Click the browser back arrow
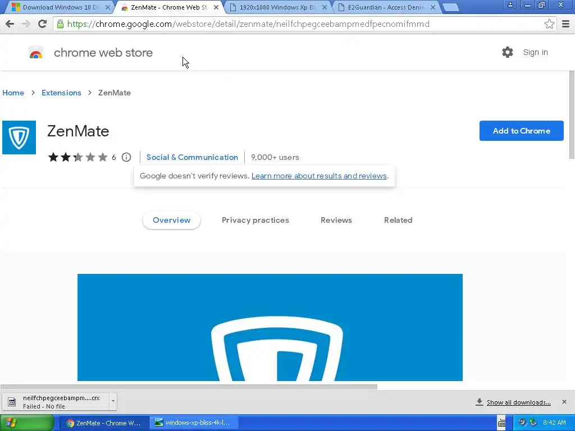The width and height of the screenshot is (575, 431). [x=10, y=24]
